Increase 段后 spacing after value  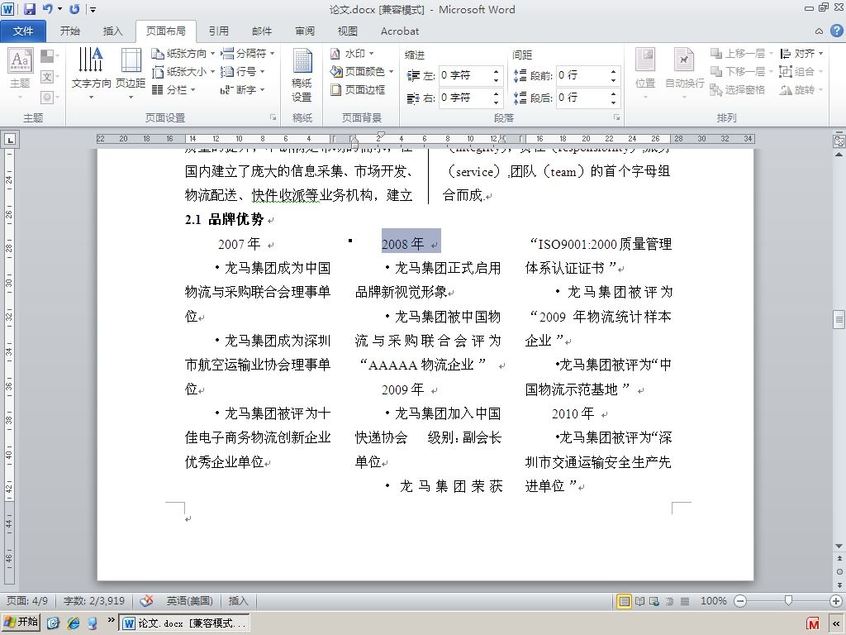614,93
